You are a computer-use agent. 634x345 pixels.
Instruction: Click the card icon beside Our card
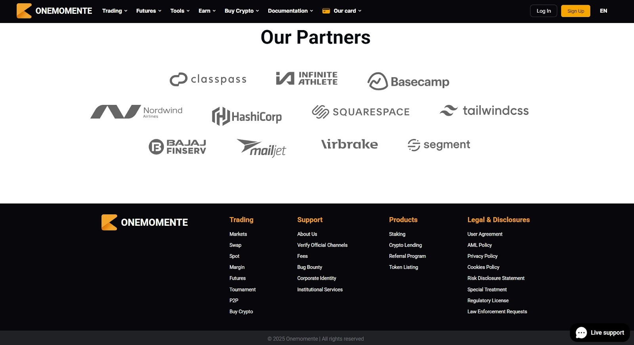(x=326, y=11)
